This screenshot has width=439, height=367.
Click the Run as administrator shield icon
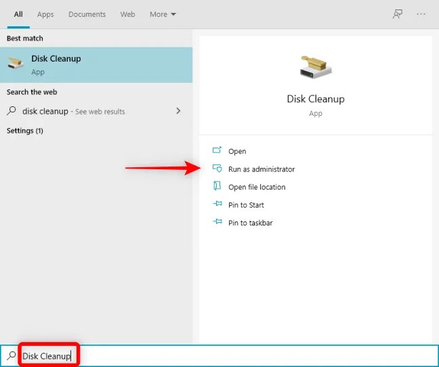click(217, 169)
